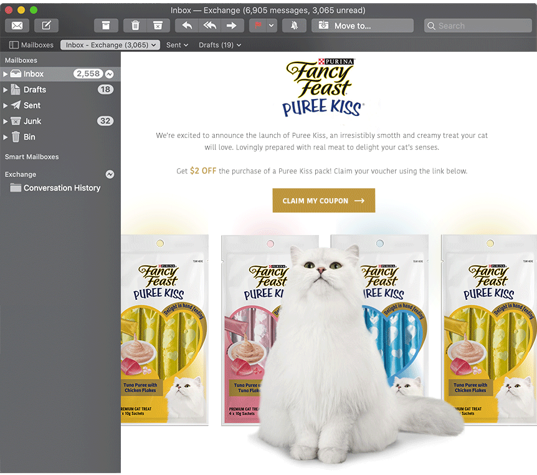This screenshot has height=475, width=537.
Task: Click CLAIM MY COUPON button
Action: 324,201
